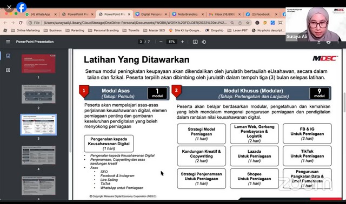Click the fit to page icon
Viewport: 346px width, 204px height.
(195, 42)
